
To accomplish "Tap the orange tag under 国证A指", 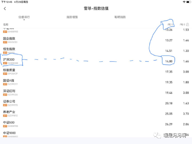I will (5, 84).
